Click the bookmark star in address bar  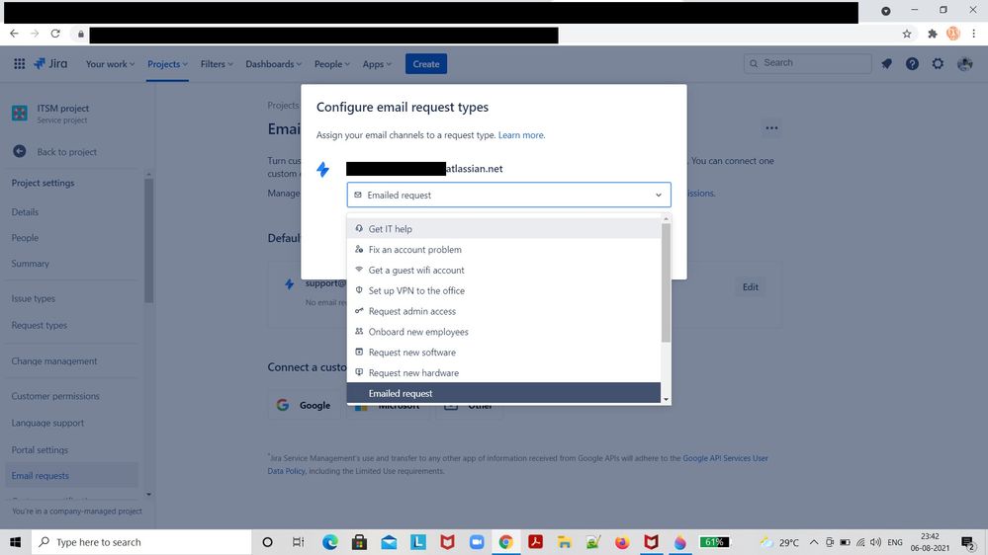click(907, 34)
